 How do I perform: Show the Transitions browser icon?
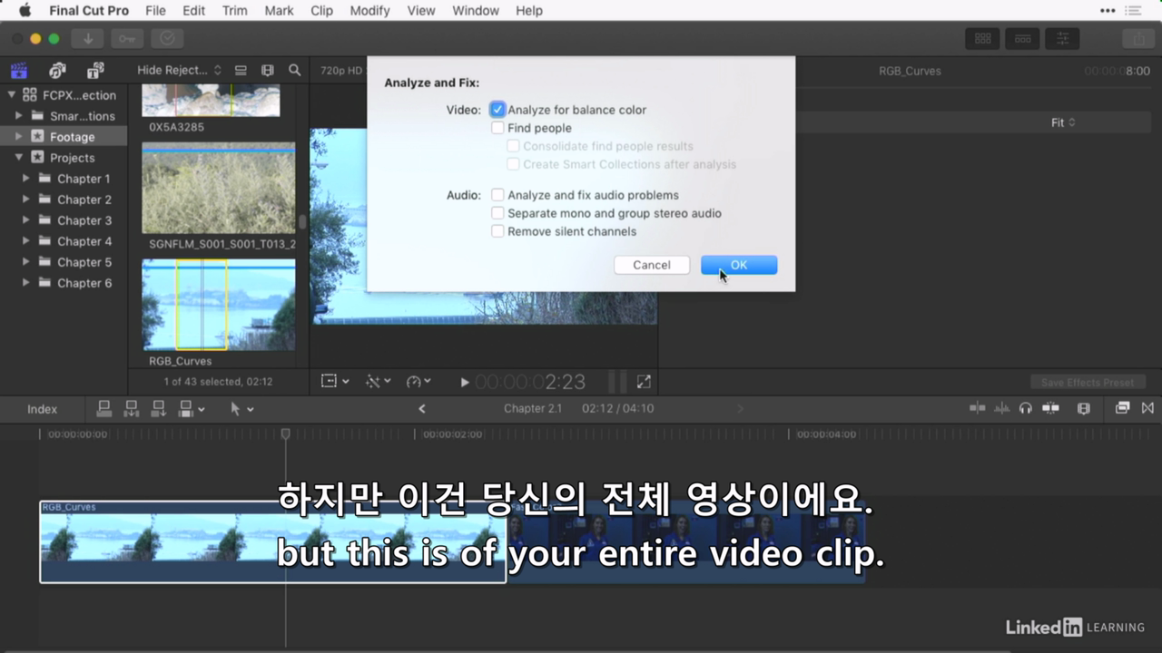pos(1147,408)
